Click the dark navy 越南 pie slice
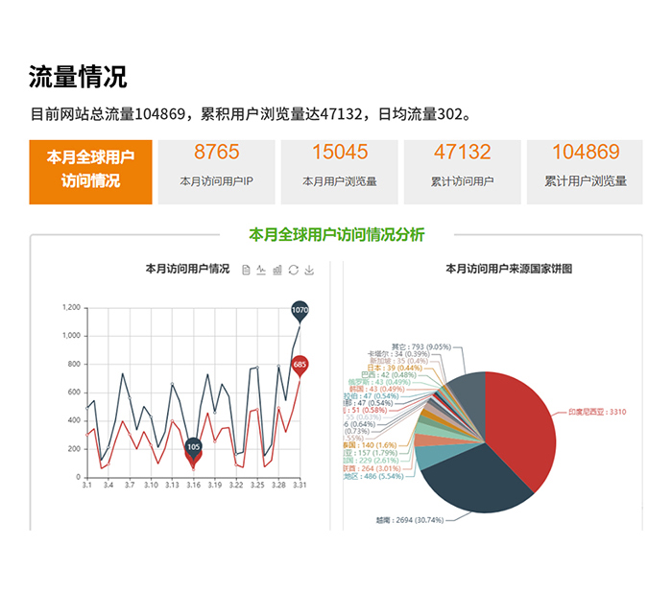The width and height of the screenshot is (672, 594). (476, 482)
